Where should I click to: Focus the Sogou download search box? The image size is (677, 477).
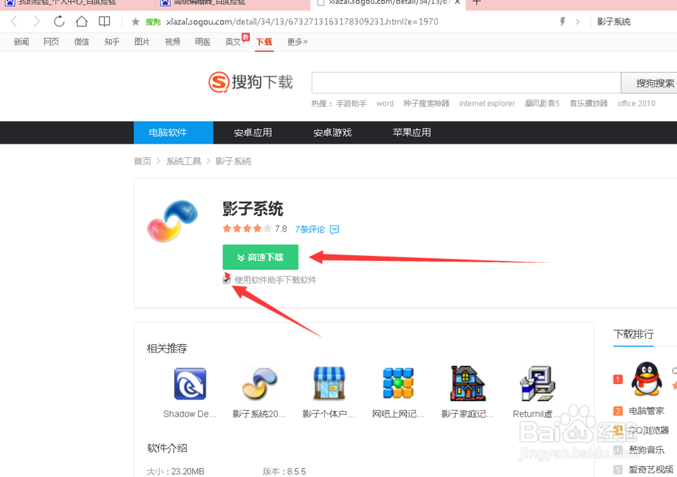[466, 83]
